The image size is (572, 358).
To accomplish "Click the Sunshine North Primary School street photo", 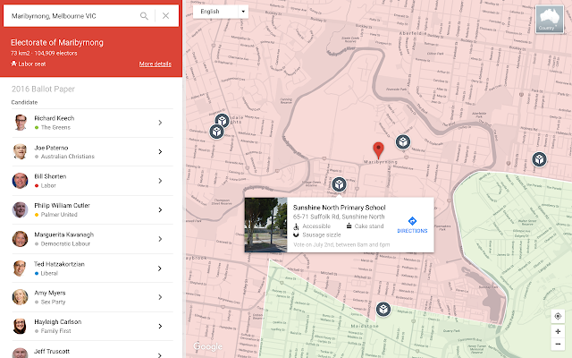I will [x=265, y=225].
